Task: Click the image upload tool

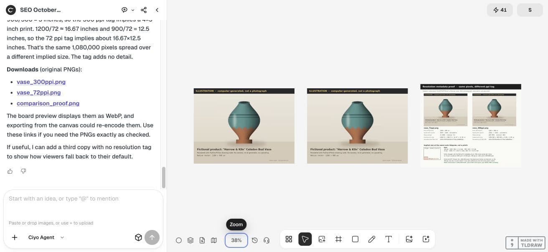Action: pyautogui.click(x=322, y=239)
